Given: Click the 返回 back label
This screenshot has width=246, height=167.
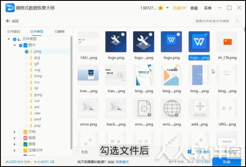Looking at the screenshot, I should pos(15,21).
